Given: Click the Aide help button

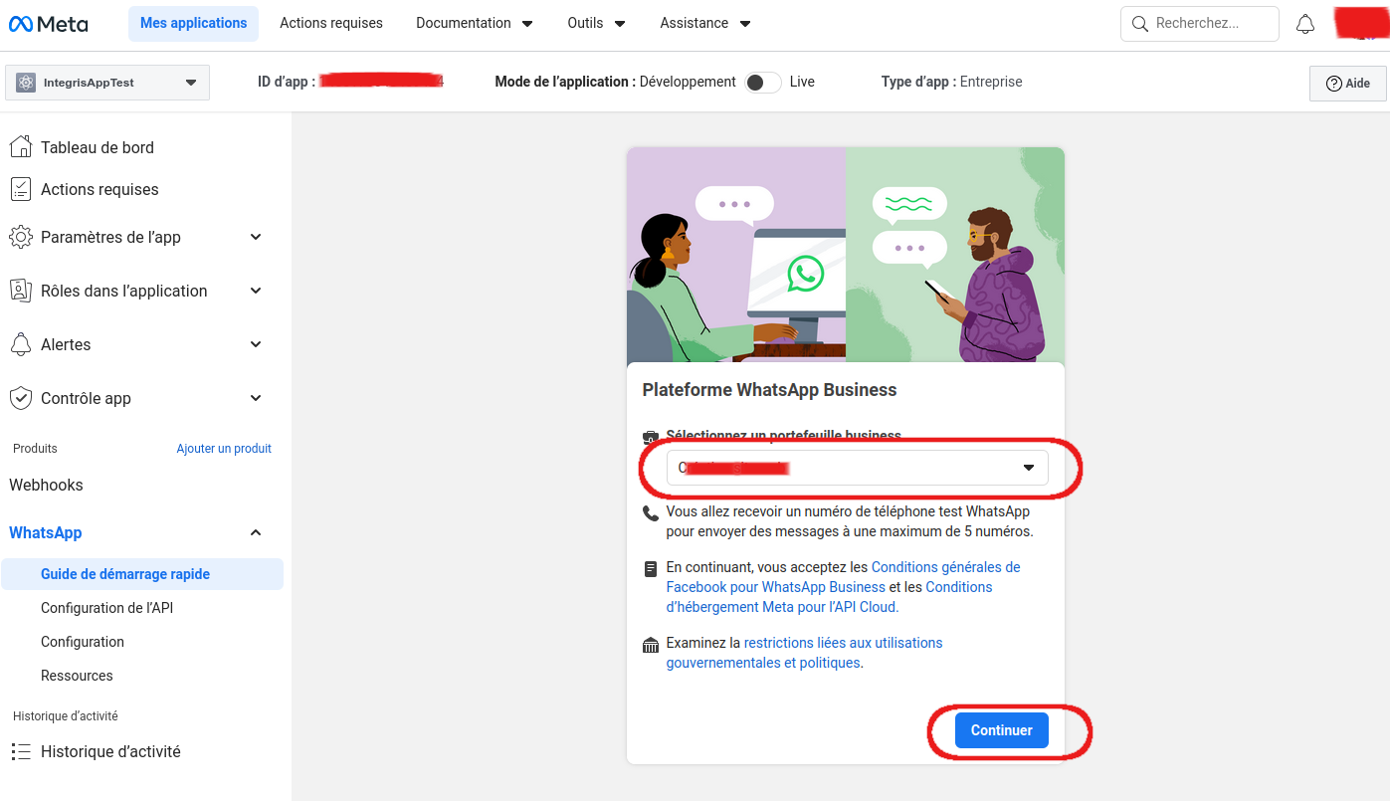Looking at the screenshot, I should 1348,84.
